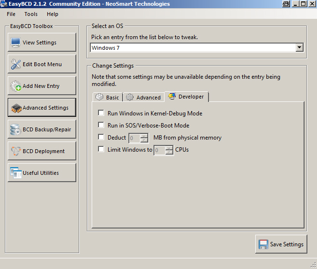Enable Run in SOS/Verbose-Boot Mode
This screenshot has height=269, width=317.
101,125
